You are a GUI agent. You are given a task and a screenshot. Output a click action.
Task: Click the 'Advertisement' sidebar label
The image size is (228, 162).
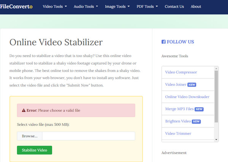tap(174, 153)
